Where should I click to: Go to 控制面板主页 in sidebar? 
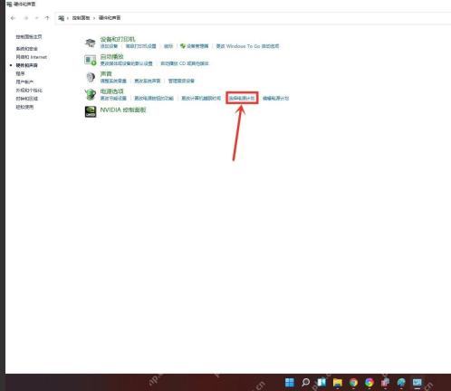(x=29, y=37)
